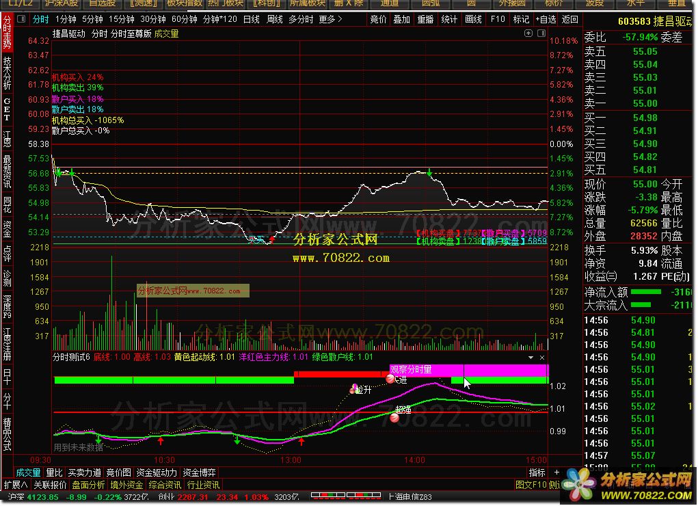Click the green down arrow near 14:00 peak
This screenshot has width=698, height=506.
[429, 172]
